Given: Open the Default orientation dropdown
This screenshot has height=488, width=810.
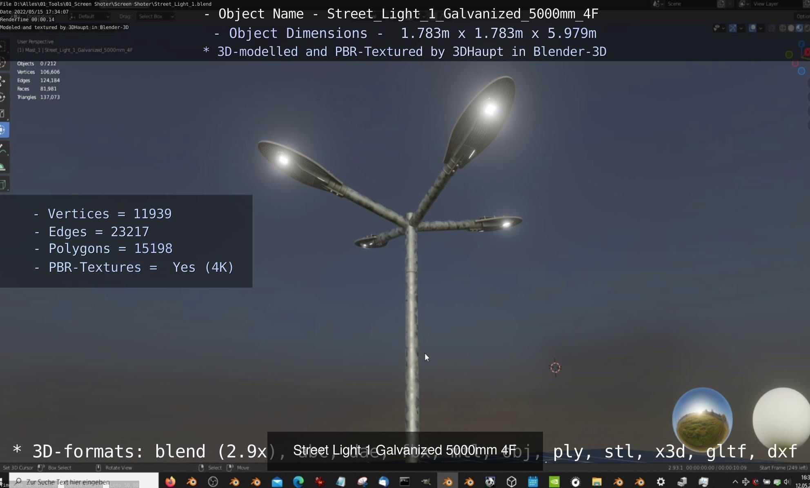Looking at the screenshot, I should (90, 16).
